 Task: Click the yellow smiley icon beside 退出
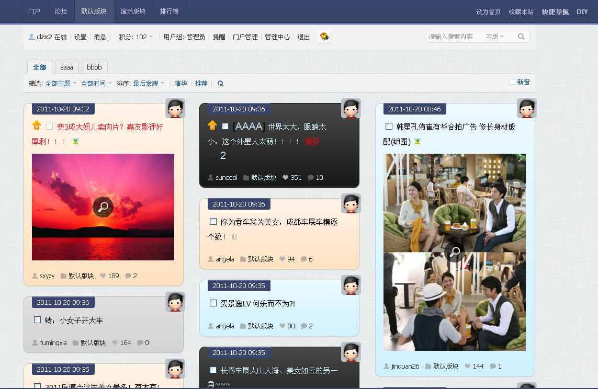pyautogui.click(x=324, y=37)
